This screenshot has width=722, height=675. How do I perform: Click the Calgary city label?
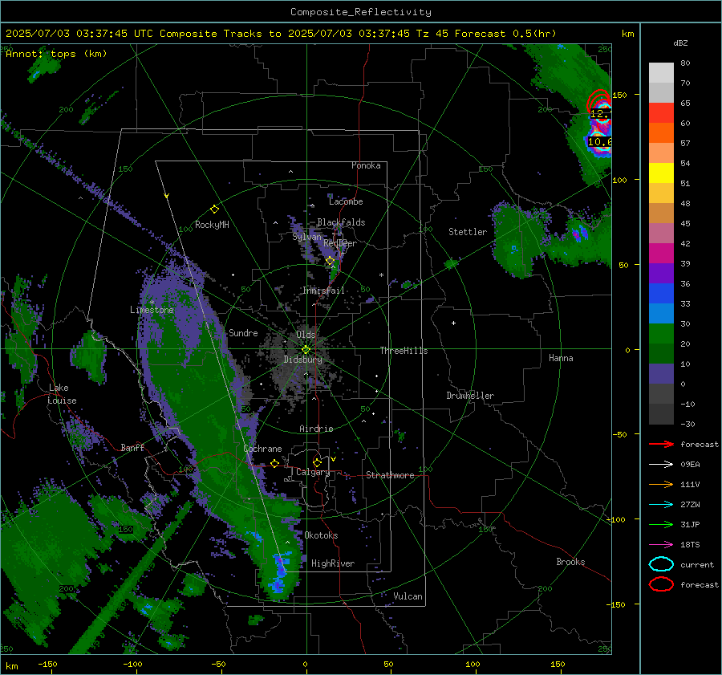pos(313,472)
